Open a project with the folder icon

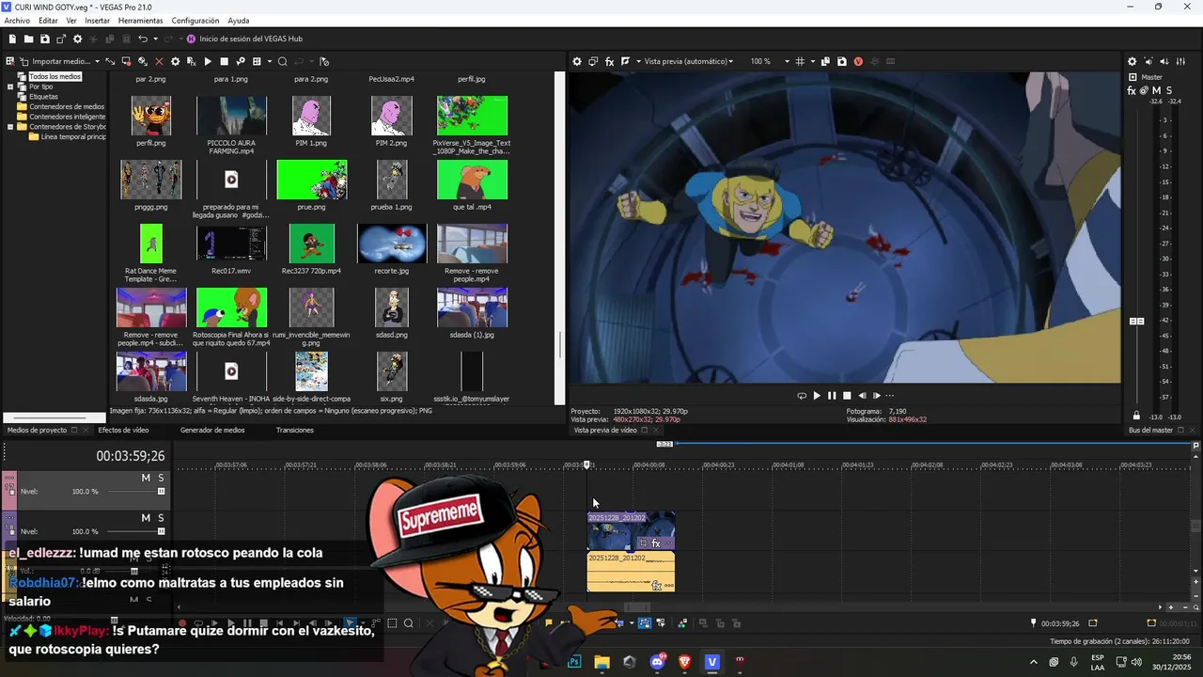[29, 39]
